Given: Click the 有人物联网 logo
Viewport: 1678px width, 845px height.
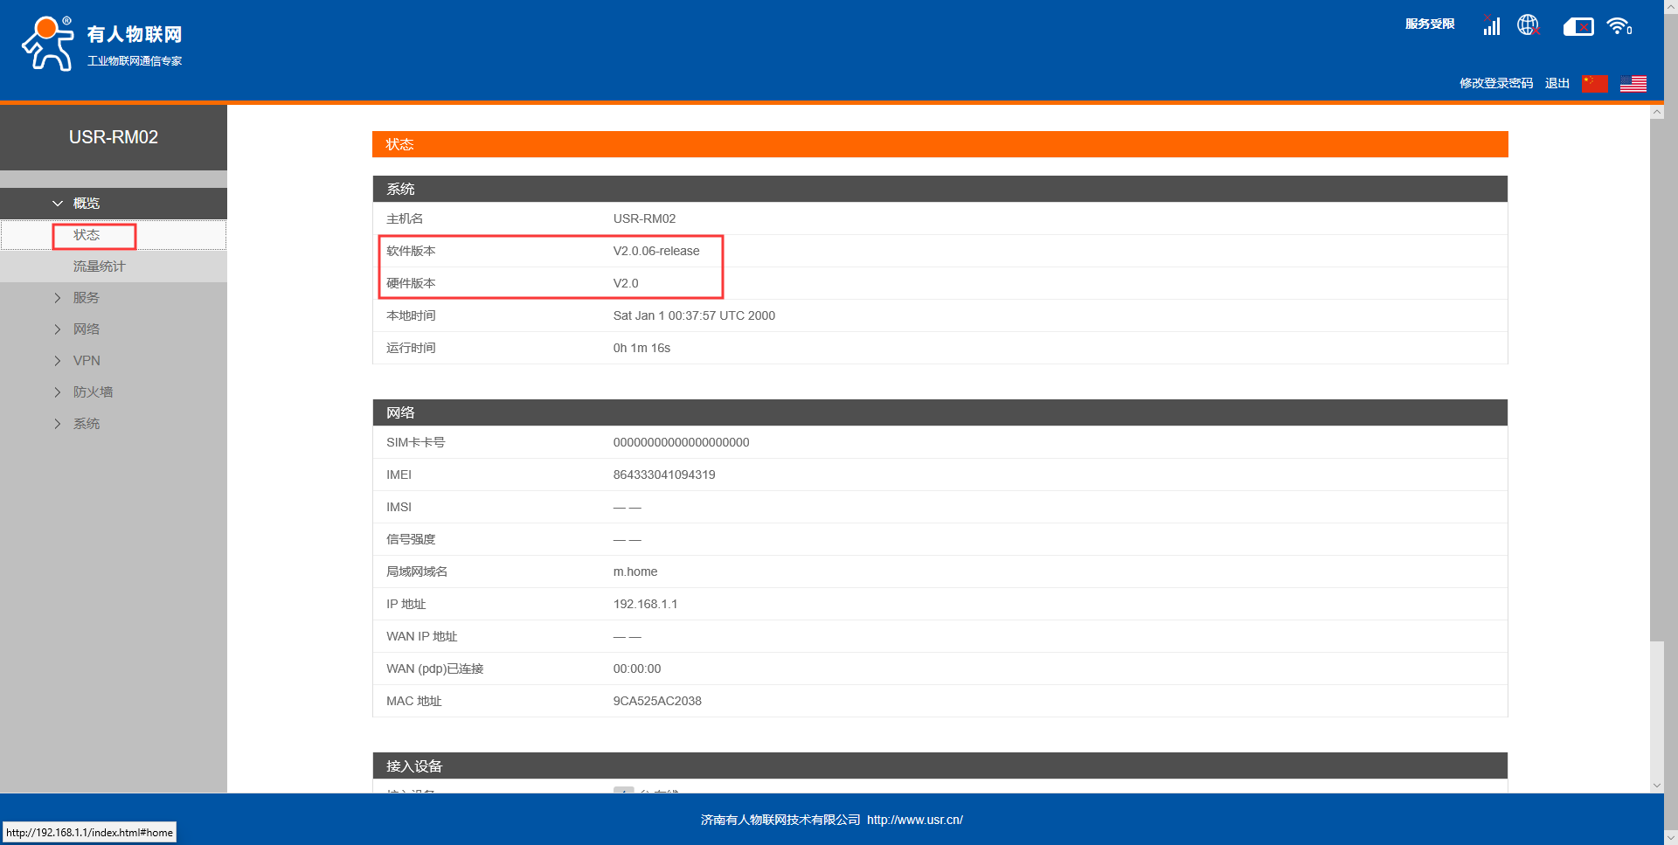Looking at the screenshot, I should (x=102, y=44).
